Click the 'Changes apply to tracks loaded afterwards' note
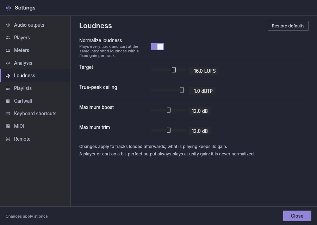The height and width of the screenshot is (225, 317). tap(153, 147)
